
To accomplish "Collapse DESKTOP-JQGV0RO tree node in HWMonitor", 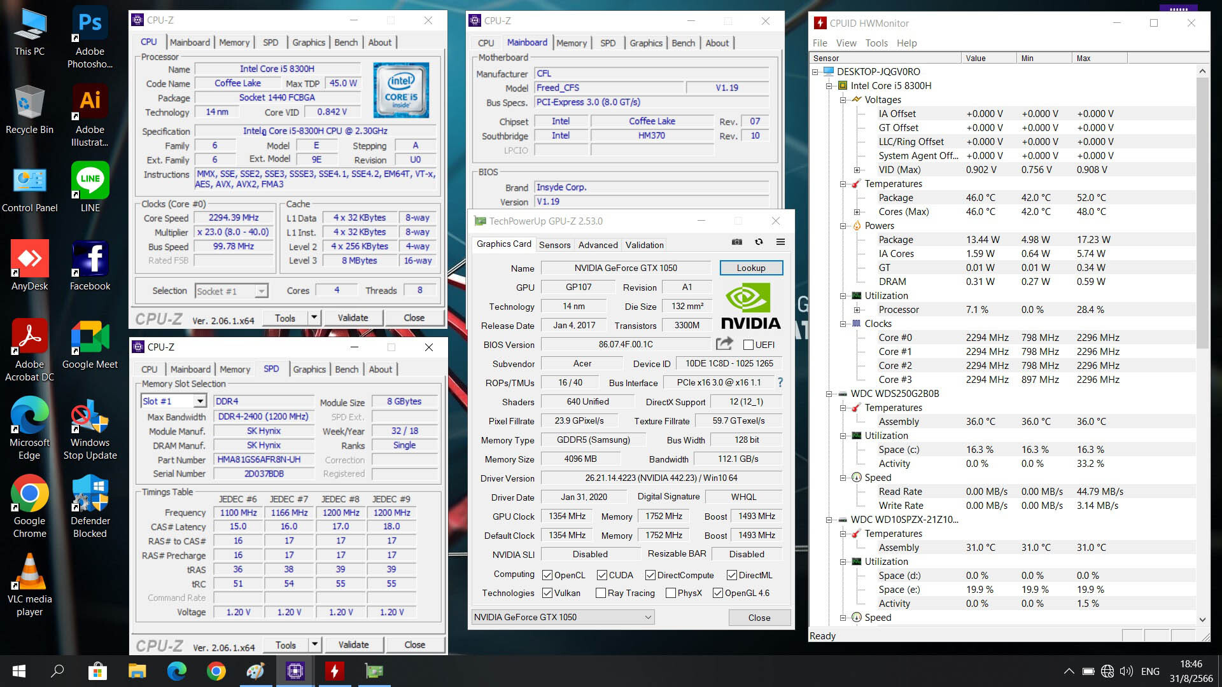I will click(815, 72).
